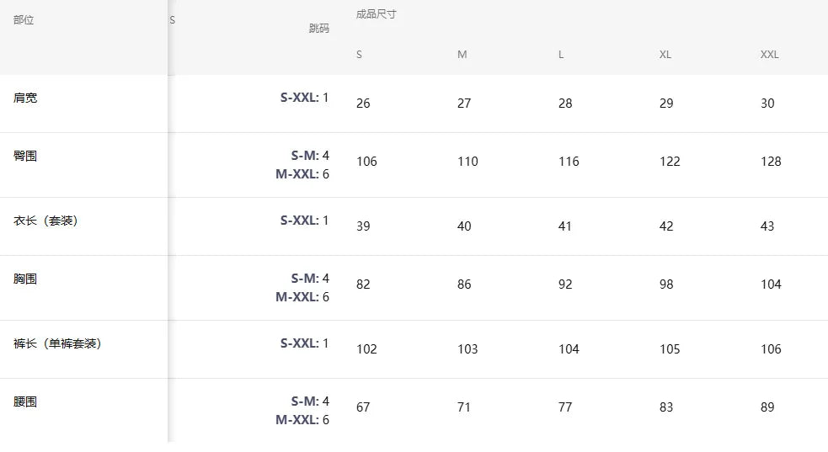The height and width of the screenshot is (452, 828).
Task: Click the 腰围 row M-XXL: 6 grading rule
Action: pos(302,420)
